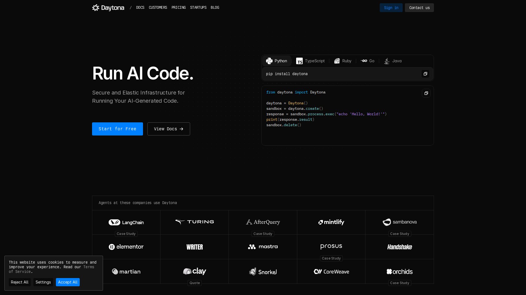
Task: Open cookie Settings
Action: click(43, 282)
